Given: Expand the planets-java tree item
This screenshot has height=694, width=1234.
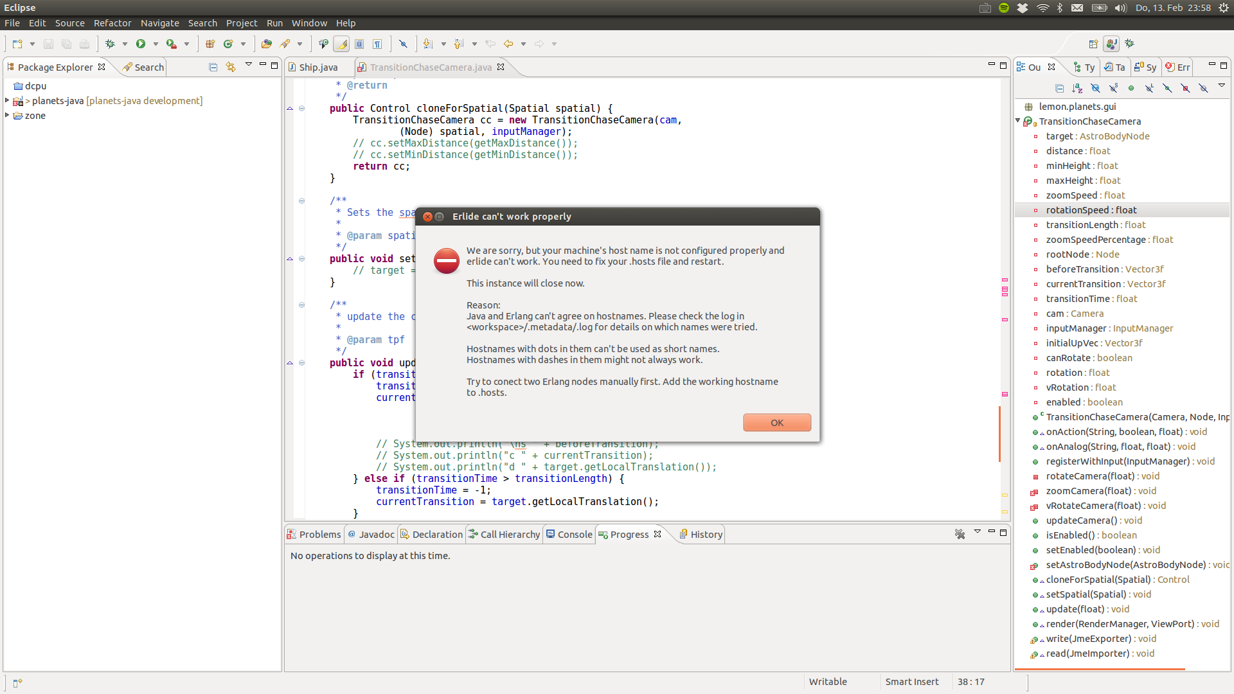Looking at the screenshot, I should 7,100.
